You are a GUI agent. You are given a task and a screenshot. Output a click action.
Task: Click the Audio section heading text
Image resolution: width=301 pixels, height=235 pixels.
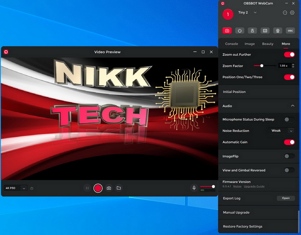pos(227,106)
